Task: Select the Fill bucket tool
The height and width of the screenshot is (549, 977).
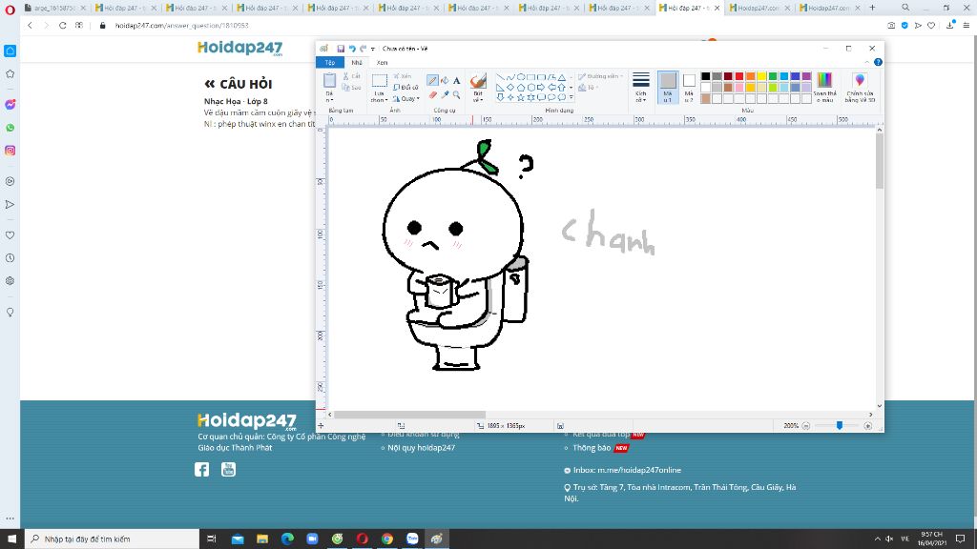Action: [445, 81]
